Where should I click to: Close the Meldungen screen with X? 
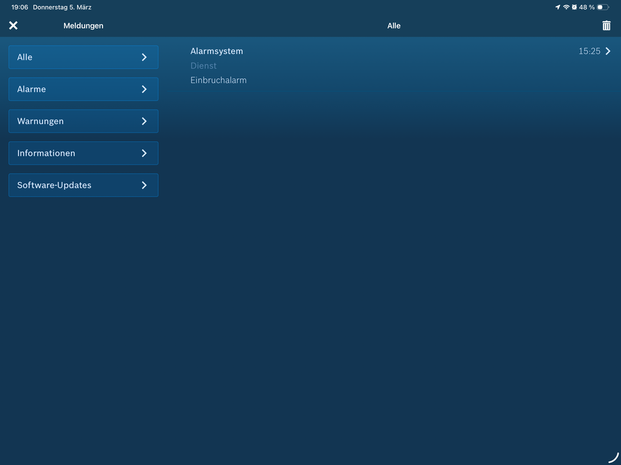(x=13, y=25)
